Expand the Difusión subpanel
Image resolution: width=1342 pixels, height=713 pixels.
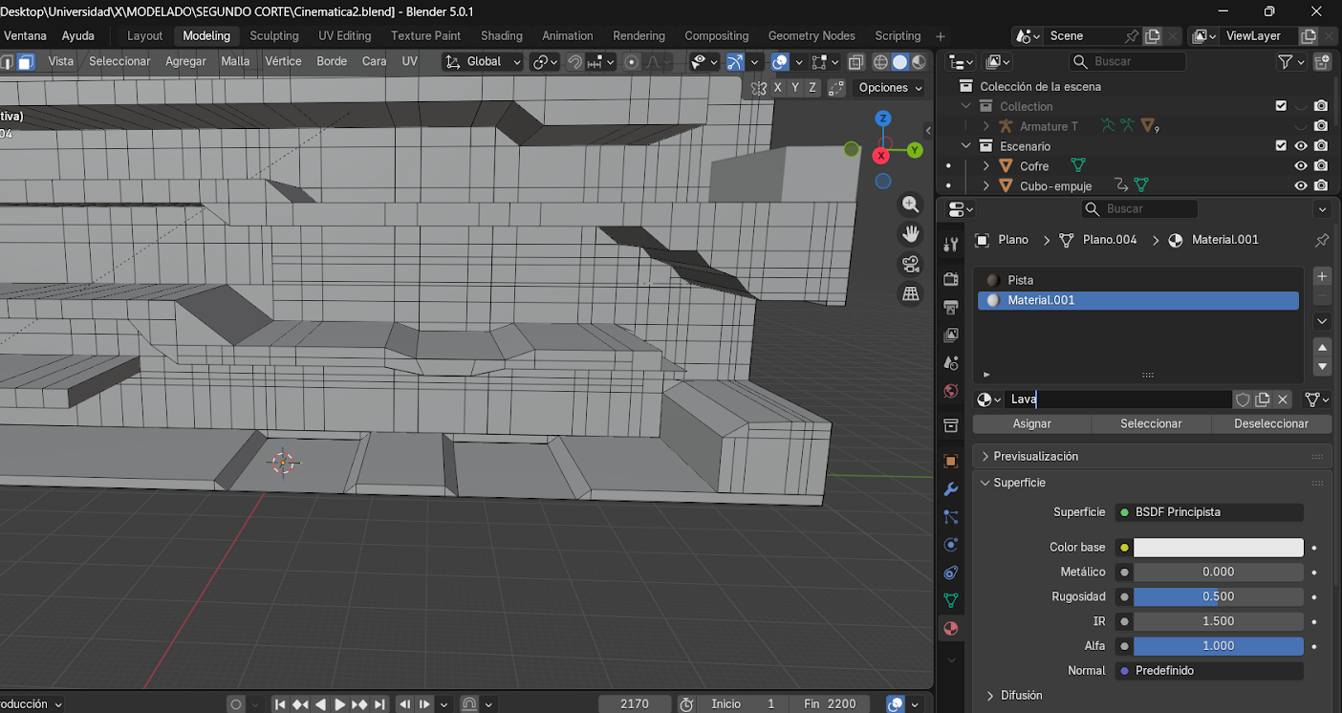(1021, 696)
